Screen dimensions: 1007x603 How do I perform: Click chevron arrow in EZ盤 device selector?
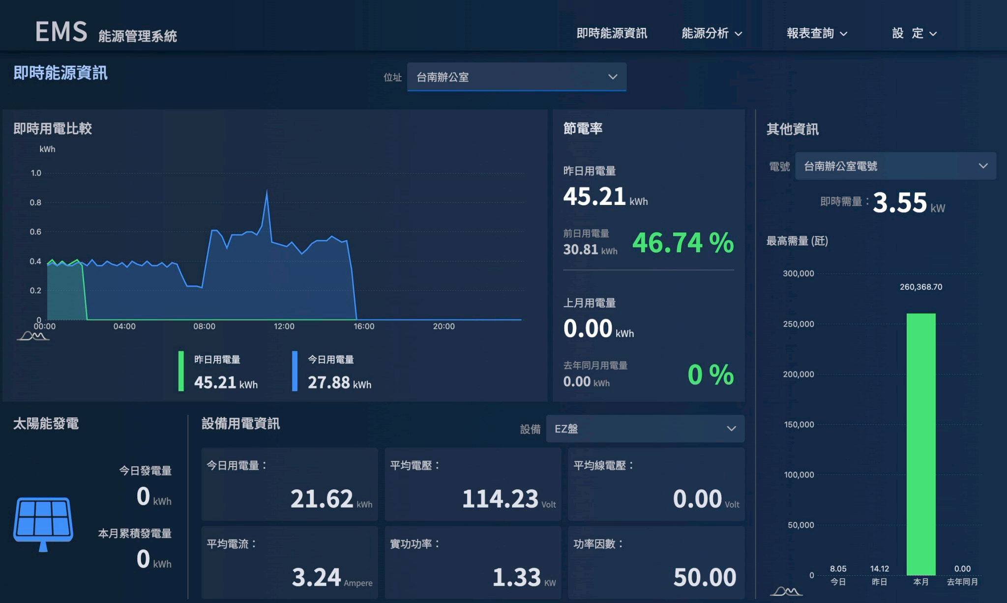[x=731, y=429]
